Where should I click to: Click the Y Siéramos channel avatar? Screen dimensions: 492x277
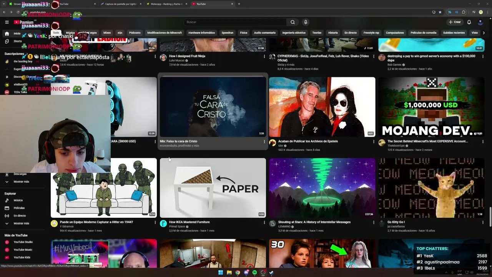tap(54, 224)
